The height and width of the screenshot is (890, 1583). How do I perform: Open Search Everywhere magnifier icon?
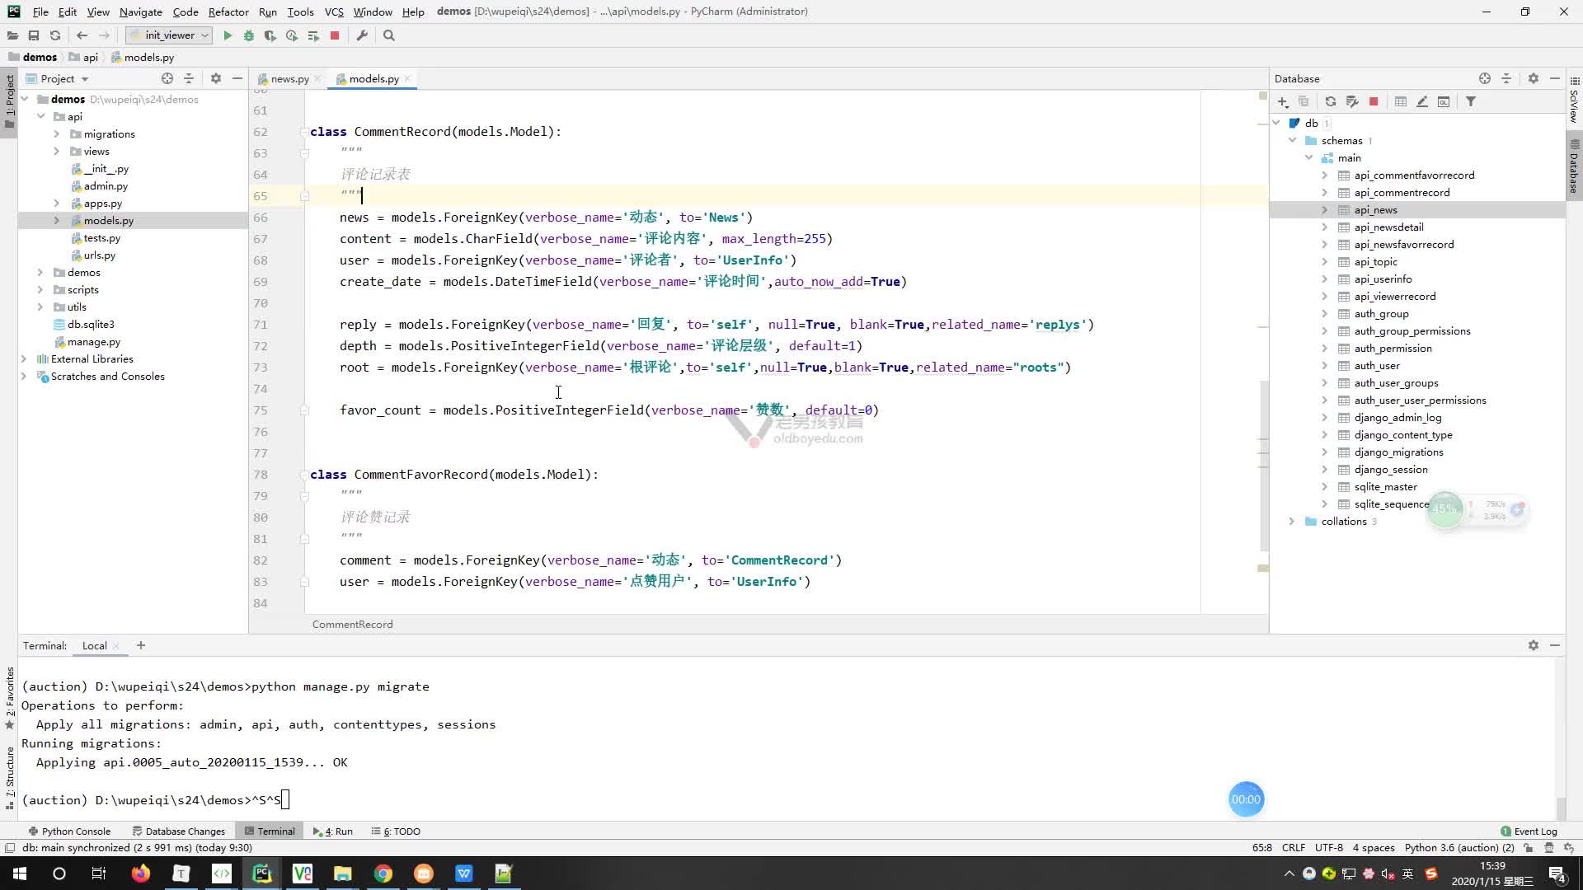point(389,35)
